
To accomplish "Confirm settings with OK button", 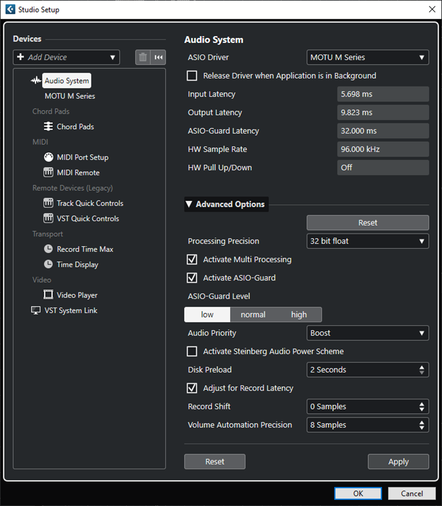I will click(358, 493).
